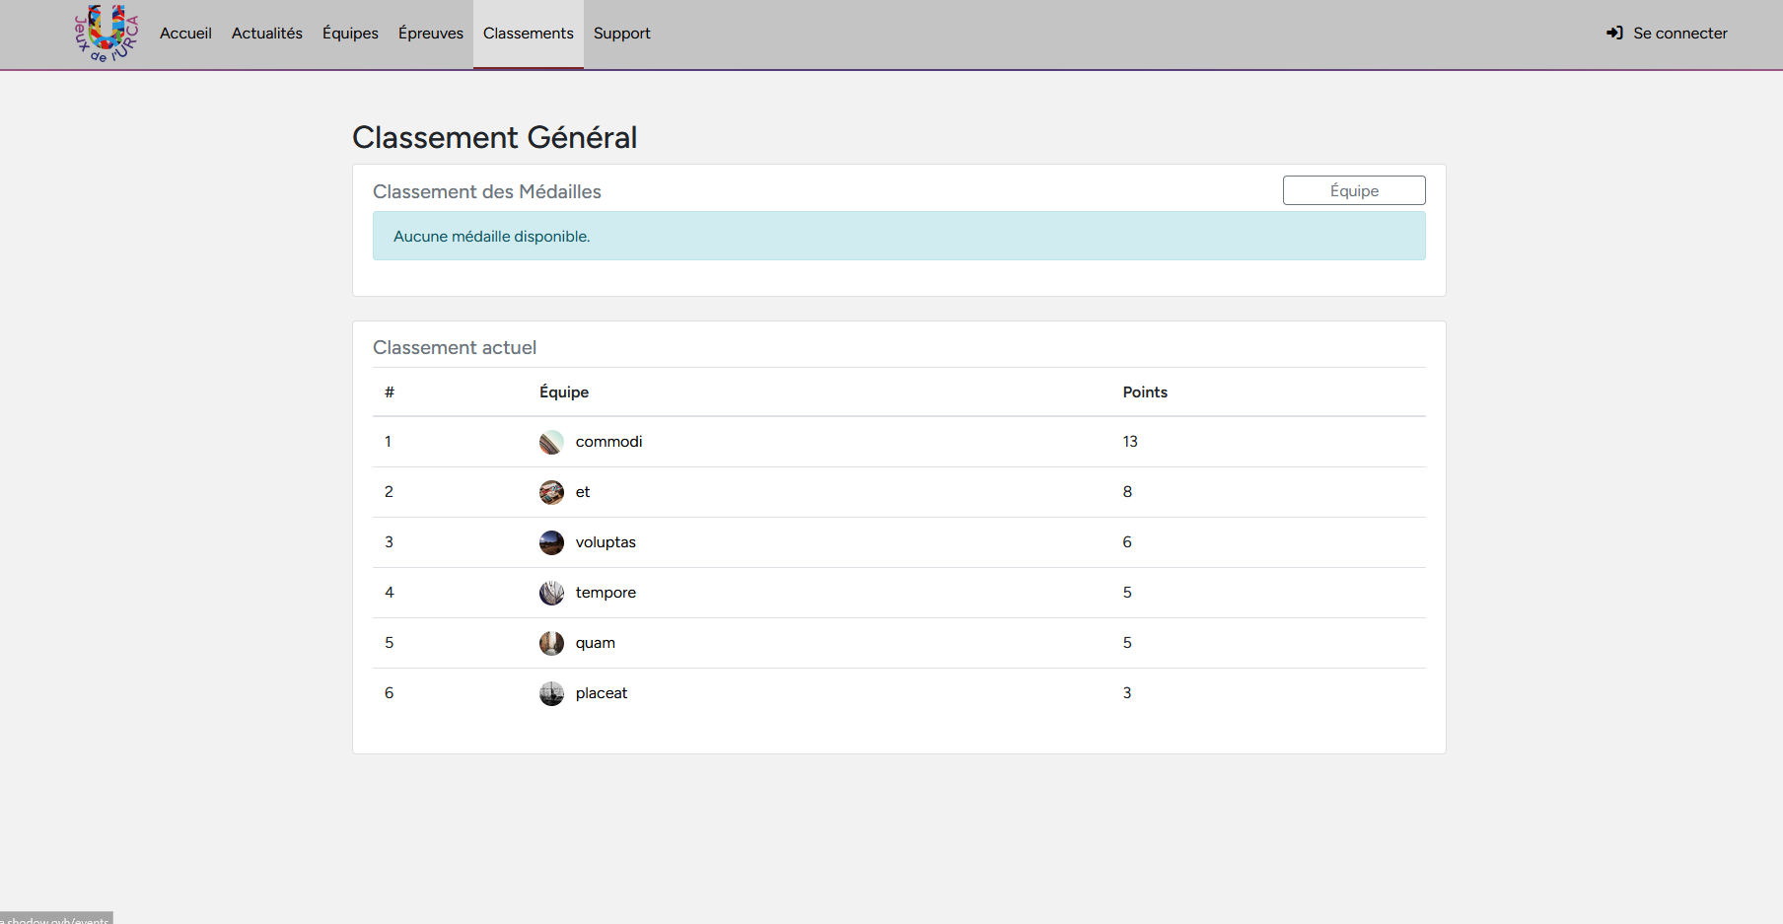This screenshot has height=924, width=1783.
Task: Open the Accueil menu item
Action: [x=185, y=34]
